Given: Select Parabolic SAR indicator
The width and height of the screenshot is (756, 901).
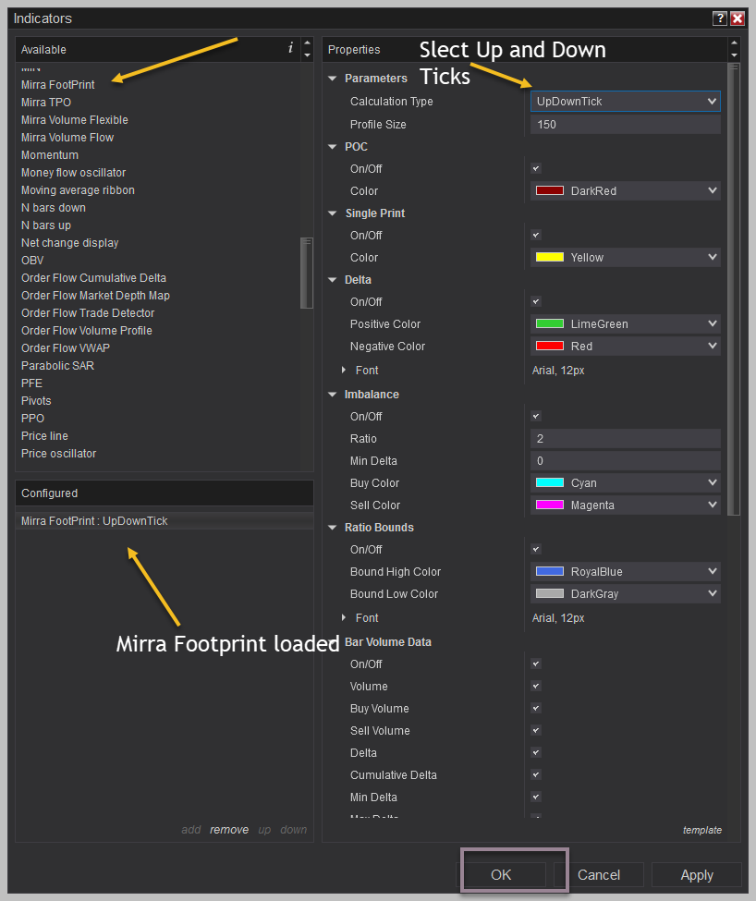Looking at the screenshot, I should click(57, 365).
